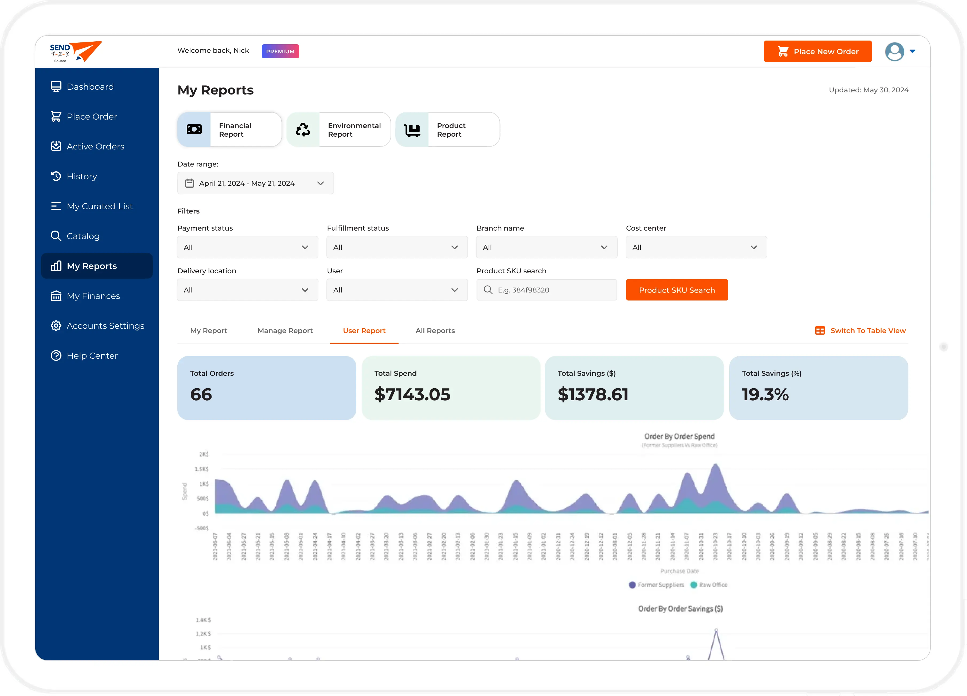967x696 pixels.
Task: Click the Active Orders download-box icon
Action: click(56, 146)
